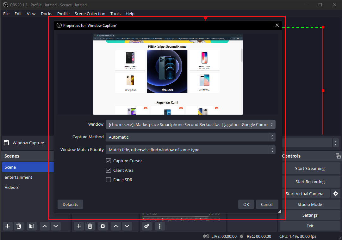Move source down with arrow icon
Screen dimensions: 342x240
coord(127,226)
